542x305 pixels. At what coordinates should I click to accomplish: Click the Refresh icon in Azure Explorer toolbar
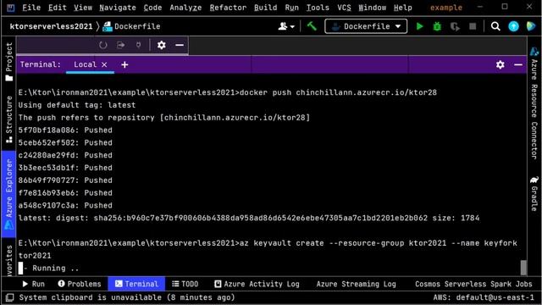pos(103,45)
